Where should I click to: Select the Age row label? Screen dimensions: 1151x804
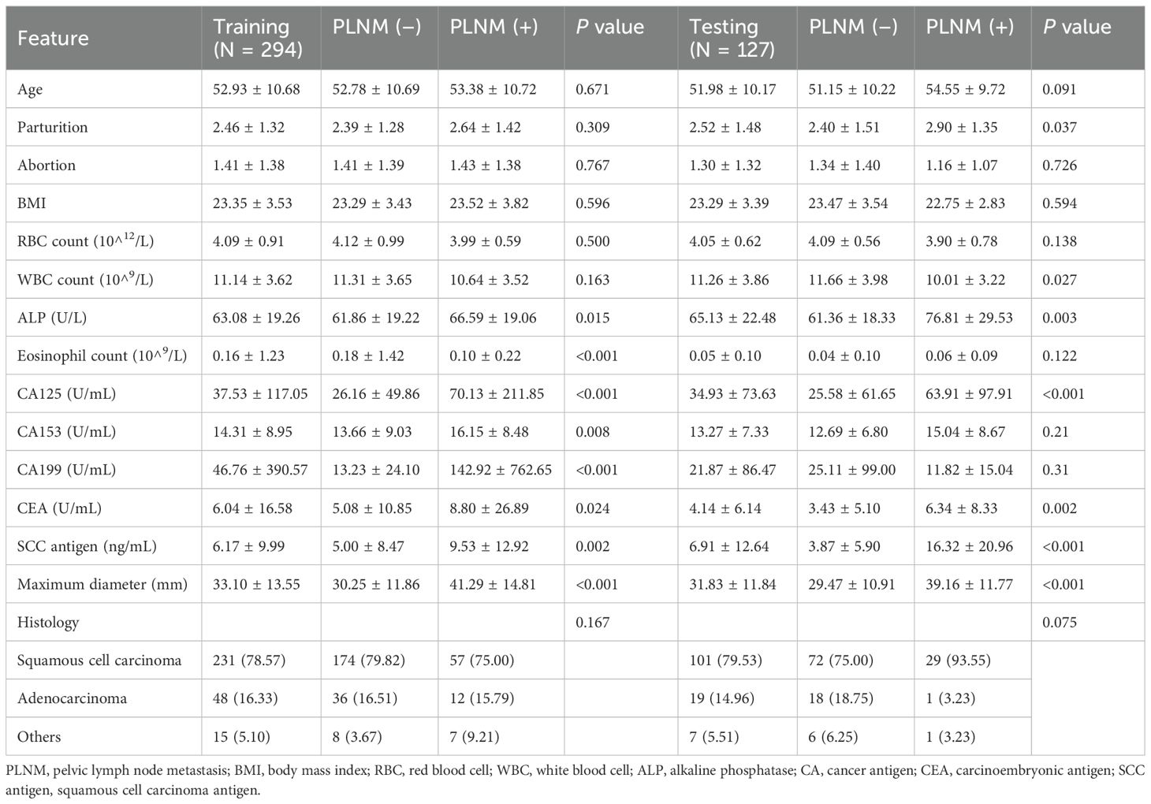pyautogui.click(x=30, y=89)
